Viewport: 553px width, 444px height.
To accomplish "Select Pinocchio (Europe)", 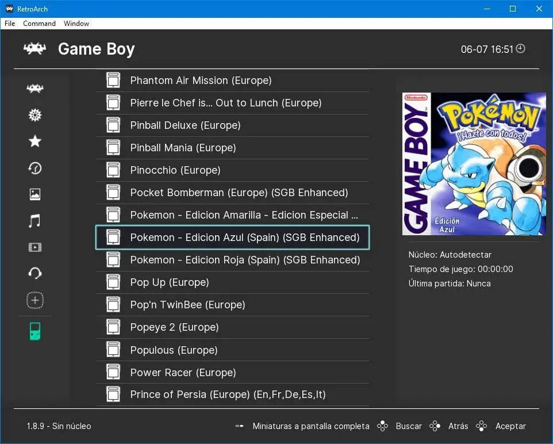I will pyautogui.click(x=233, y=170).
